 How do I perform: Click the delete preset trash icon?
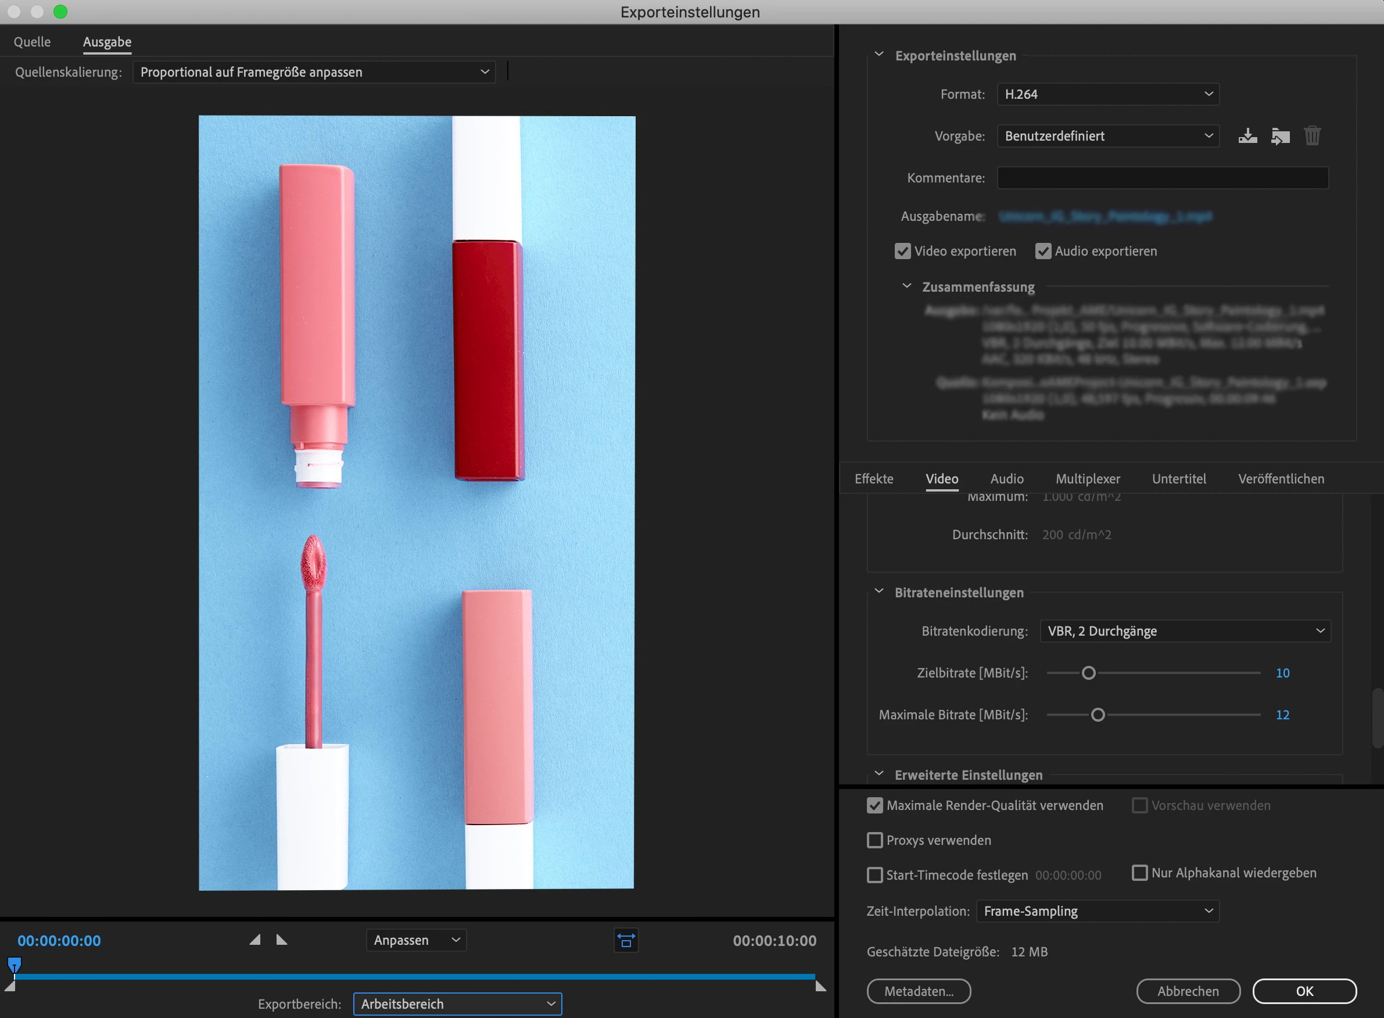[x=1312, y=135]
